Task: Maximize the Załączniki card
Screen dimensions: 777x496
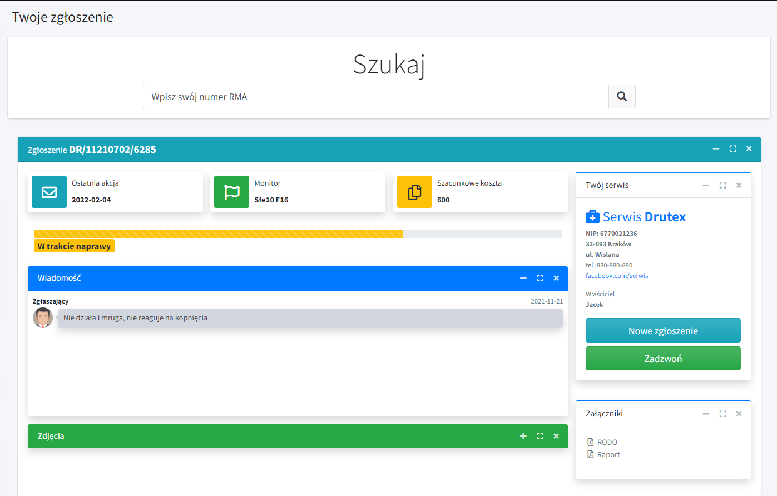Action: [x=722, y=414]
